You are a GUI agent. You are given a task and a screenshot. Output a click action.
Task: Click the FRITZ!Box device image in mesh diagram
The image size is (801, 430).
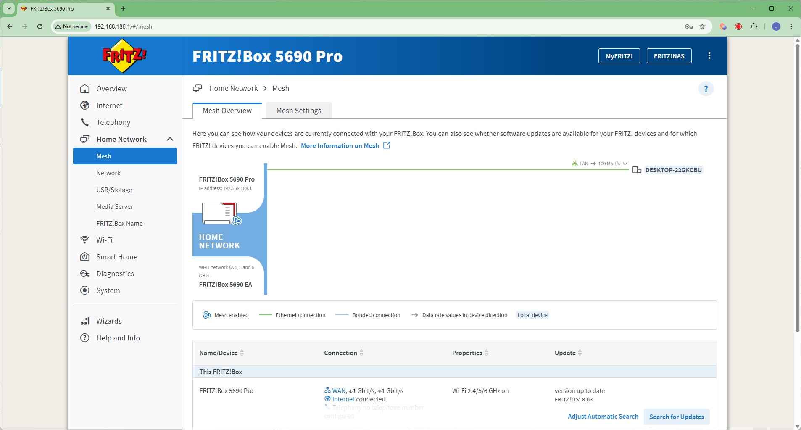(219, 213)
